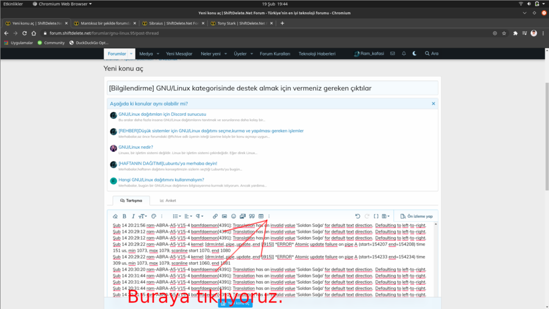Open the smiley emoji picker
The width and height of the screenshot is (549, 309).
click(234, 216)
